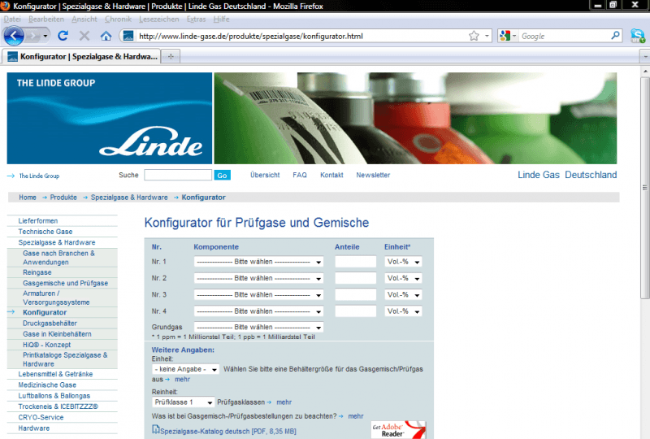650x439 pixels.
Task: Open the Nr. 3 Einheit Vol.-% dropdown
Action: coord(403,294)
